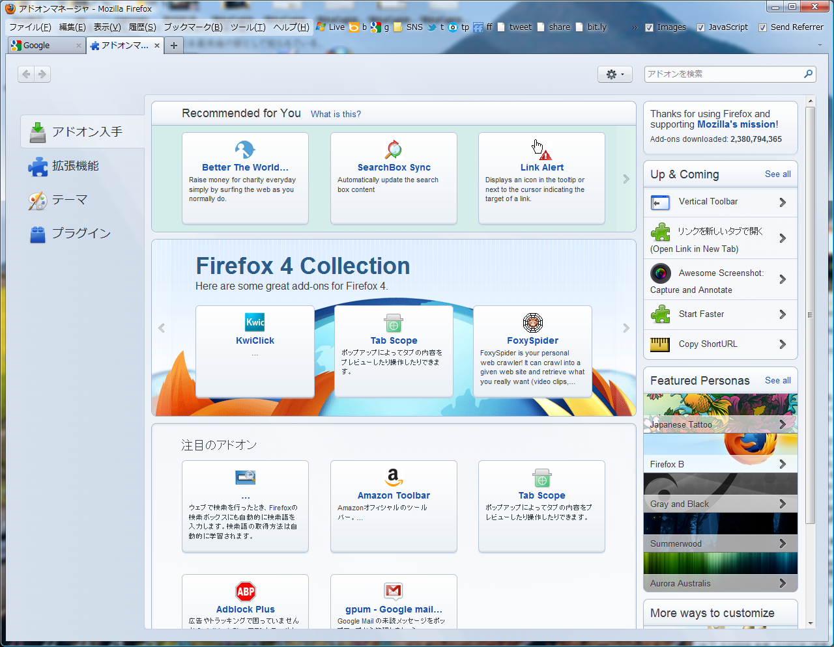Click the Mozilla's mission link

point(736,124)
